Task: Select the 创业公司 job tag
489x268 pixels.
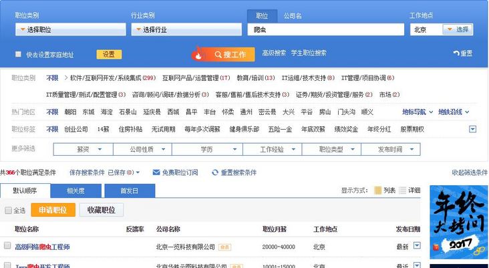Action: coord(76,129)
